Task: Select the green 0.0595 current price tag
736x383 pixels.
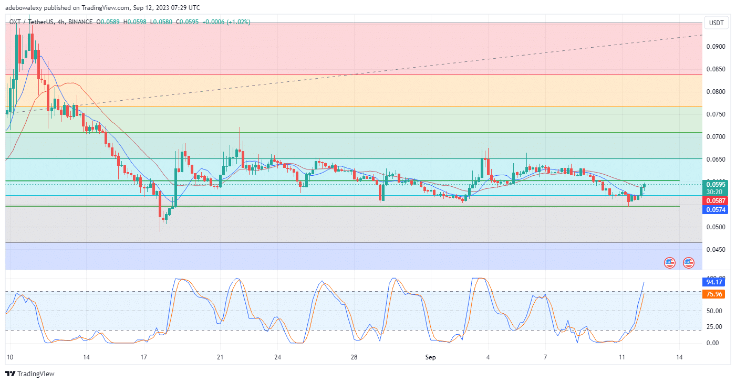Action: pos(716,184)
